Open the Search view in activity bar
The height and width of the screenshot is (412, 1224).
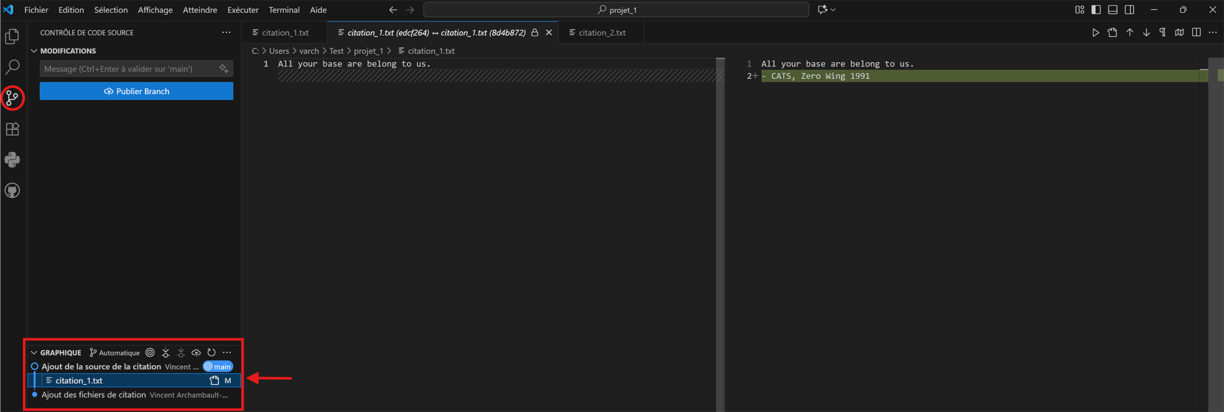pyautogui.click(x=12, y=67)
